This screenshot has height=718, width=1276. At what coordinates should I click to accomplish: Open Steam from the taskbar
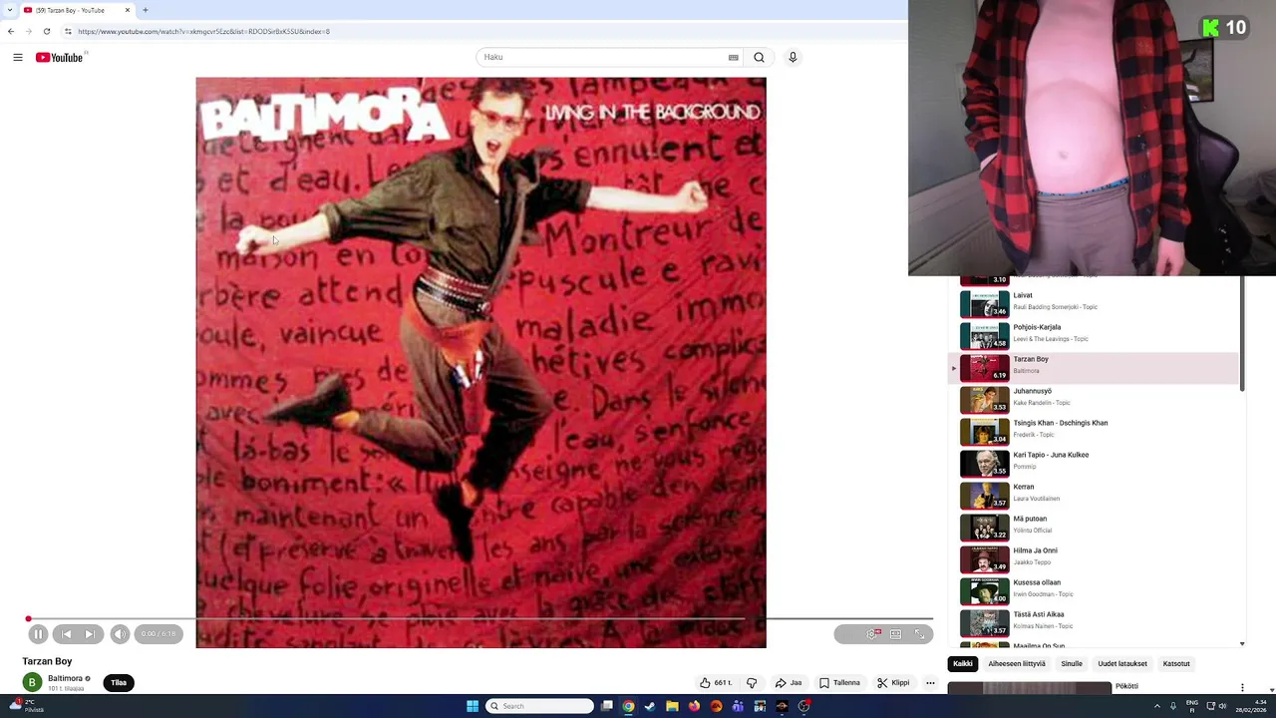[650, 706]
